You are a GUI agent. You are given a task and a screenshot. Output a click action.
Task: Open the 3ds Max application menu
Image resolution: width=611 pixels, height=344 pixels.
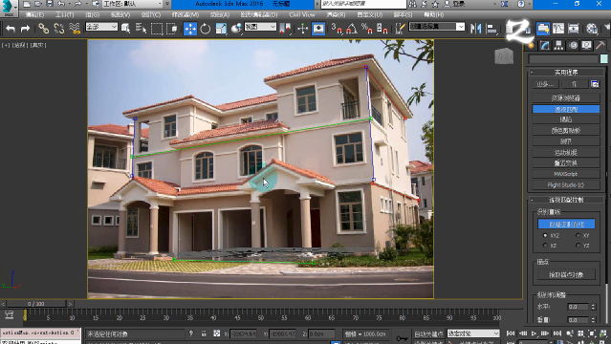tap(9, 8)
